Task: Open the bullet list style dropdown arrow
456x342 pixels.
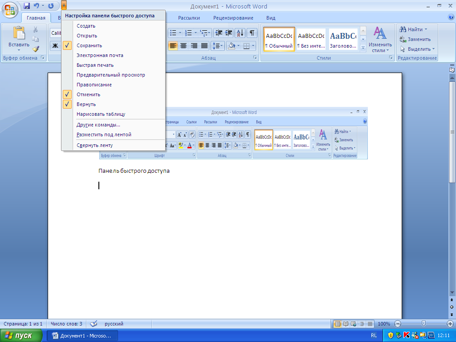Action: pos(180,33)
